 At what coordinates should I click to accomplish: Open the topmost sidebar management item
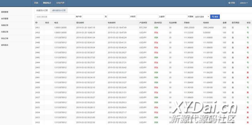4,12
